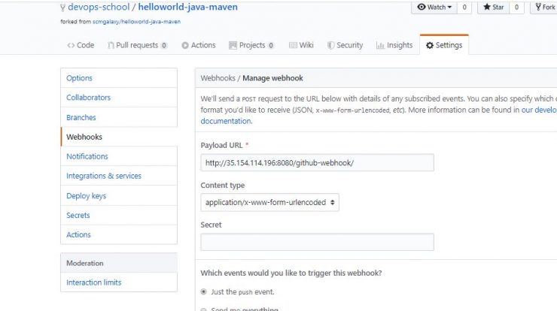557x311 pixels.
Task: Click the watchers count next to Watch
Action: (x=464, y=7)
